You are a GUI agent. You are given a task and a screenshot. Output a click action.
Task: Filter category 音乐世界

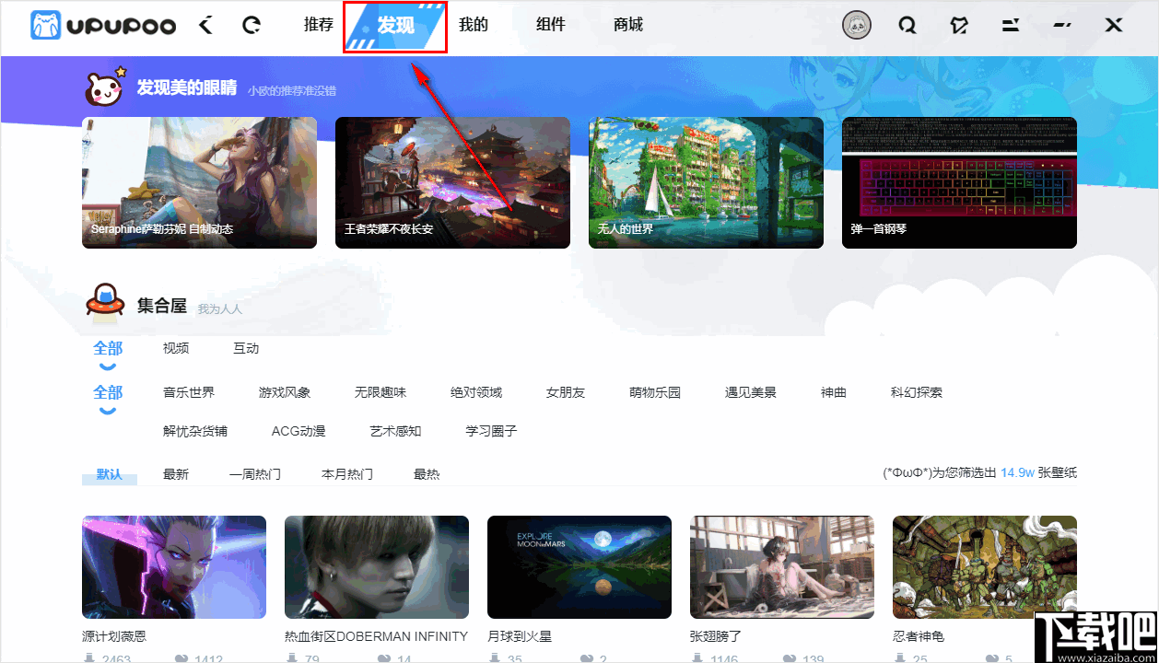click(x=189, y=392)
